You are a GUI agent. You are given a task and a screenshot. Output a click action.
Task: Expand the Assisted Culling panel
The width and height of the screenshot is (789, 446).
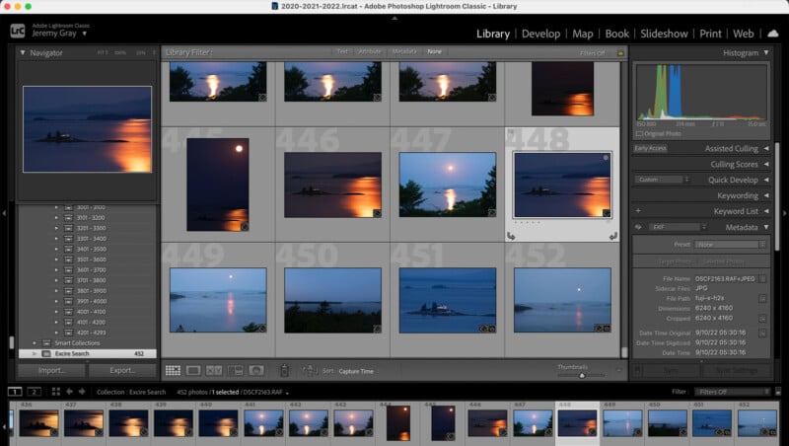(766, 148)
